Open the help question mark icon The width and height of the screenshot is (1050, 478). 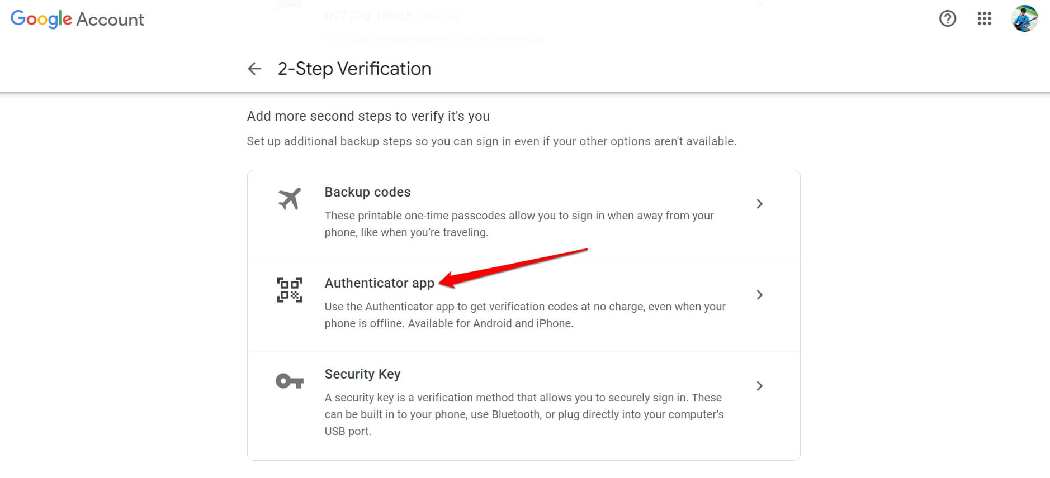click(x=947, y=18)
